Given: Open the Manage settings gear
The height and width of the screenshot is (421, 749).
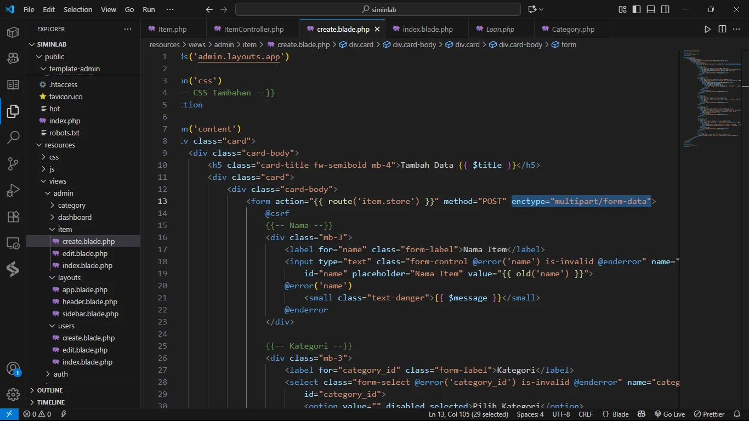Looking at the screenshot, I should click(13, 395).
